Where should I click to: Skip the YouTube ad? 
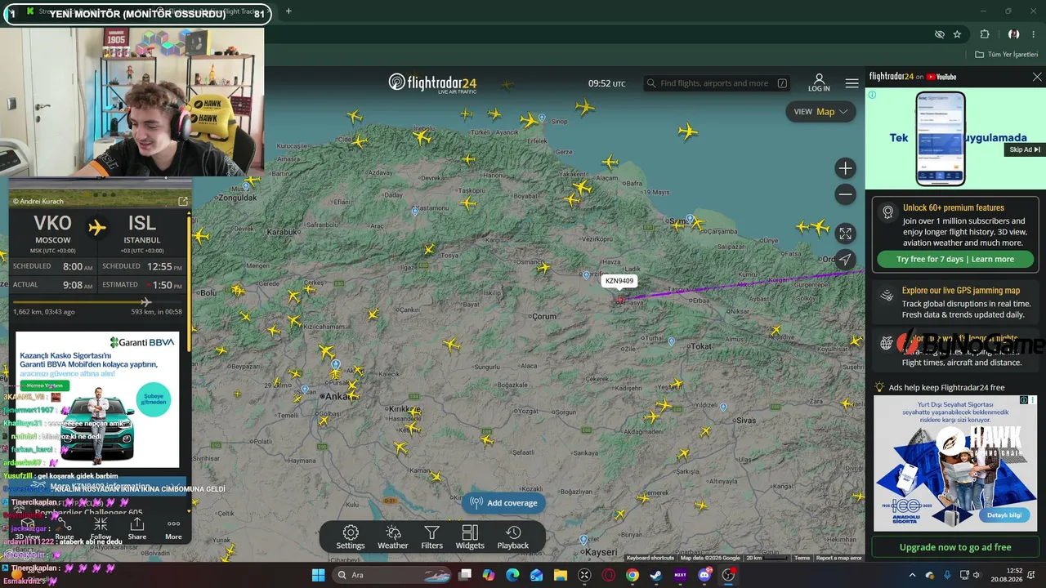point(1025,149)
